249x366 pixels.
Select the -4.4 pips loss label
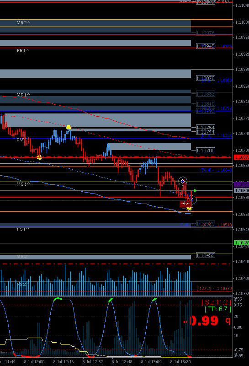tap(185, 203)
